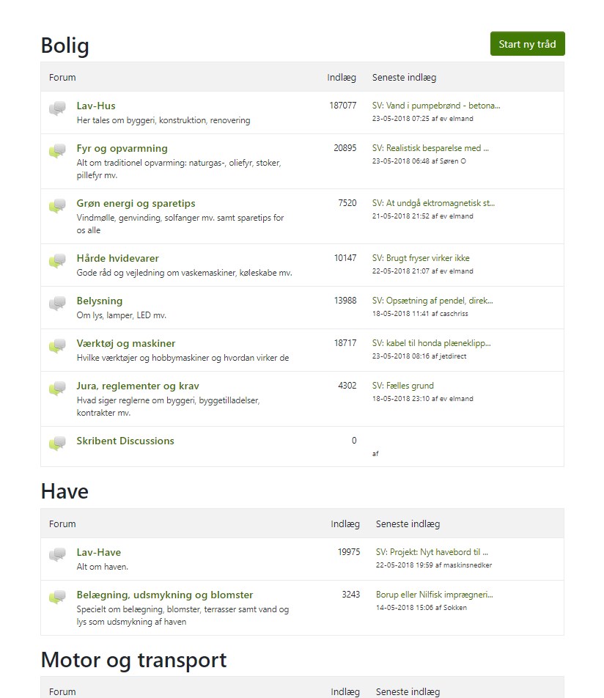Screen dimensions: 604x698
Task: Click the Lav-Hus forum speech bubble icon
Action: pyautogui.click(x=57, y=109)
